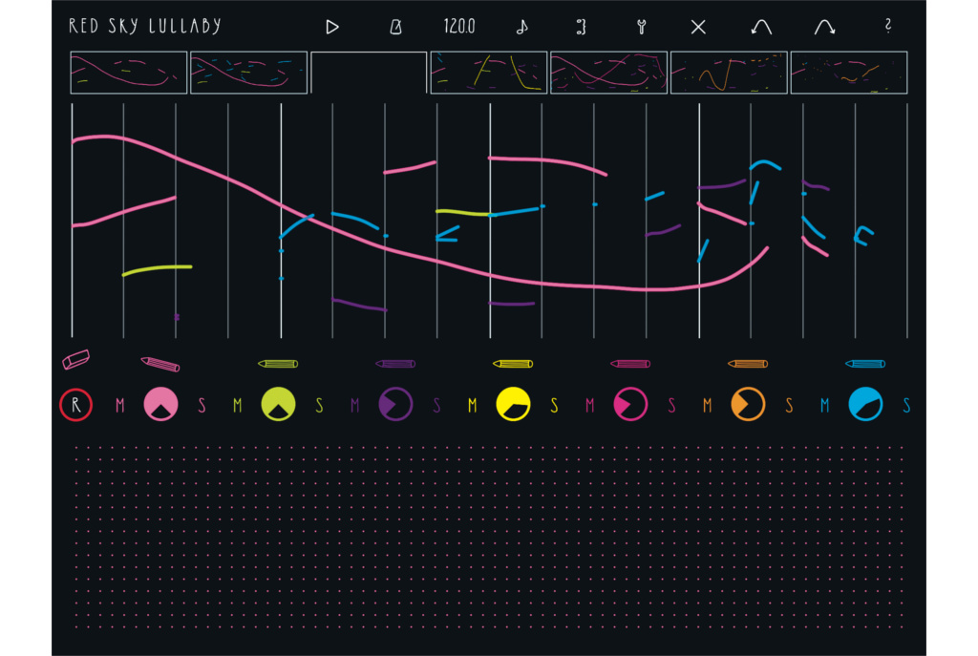Click the undo arrow
The image size is (978, 656).
761,27
